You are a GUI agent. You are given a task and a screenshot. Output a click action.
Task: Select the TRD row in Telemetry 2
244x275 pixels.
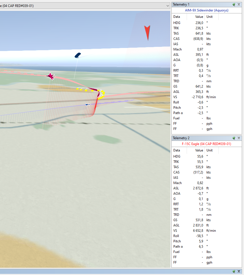coord(206,215)
